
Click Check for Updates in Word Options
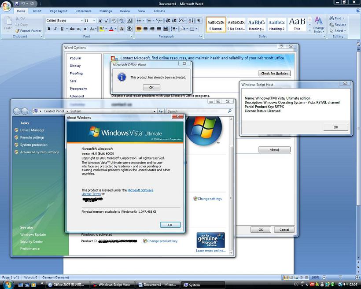click(274, 73)
